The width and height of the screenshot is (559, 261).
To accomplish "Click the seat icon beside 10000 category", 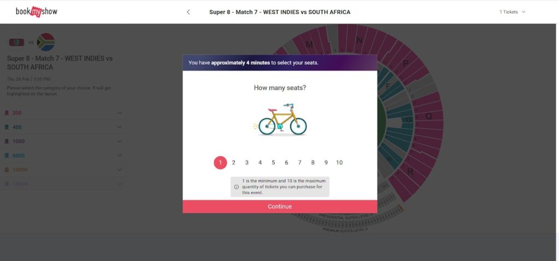I will pyautogui.click(x=7, y=170).
